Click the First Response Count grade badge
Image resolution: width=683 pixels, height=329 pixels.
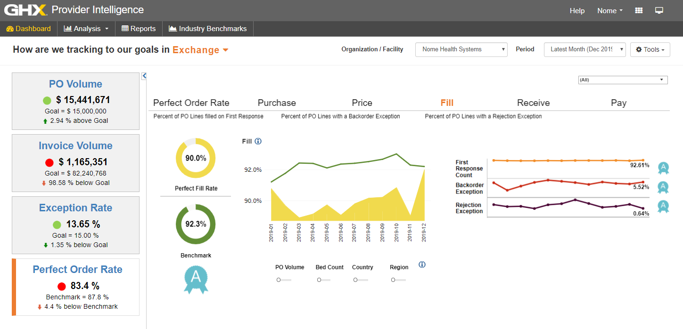663,167
